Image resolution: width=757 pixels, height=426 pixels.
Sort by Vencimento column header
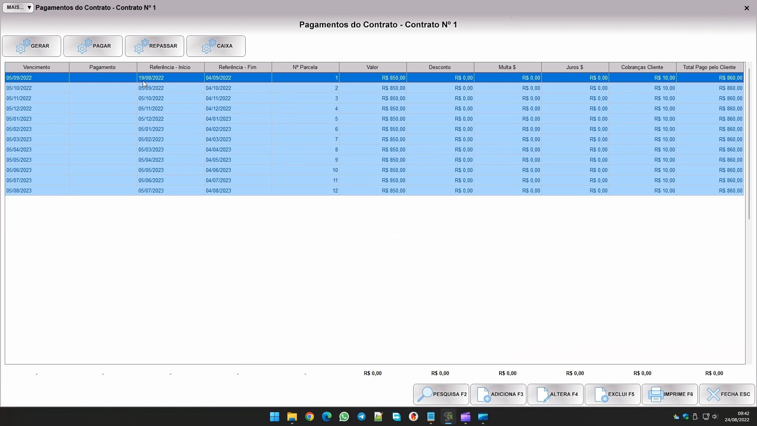(37, 67)
